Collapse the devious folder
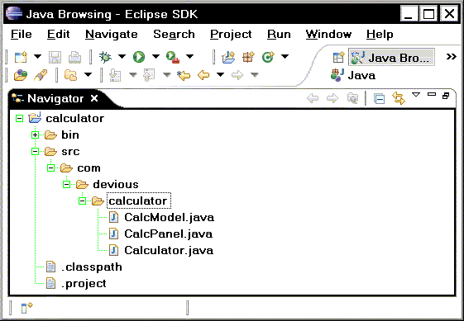 [66, 185]
